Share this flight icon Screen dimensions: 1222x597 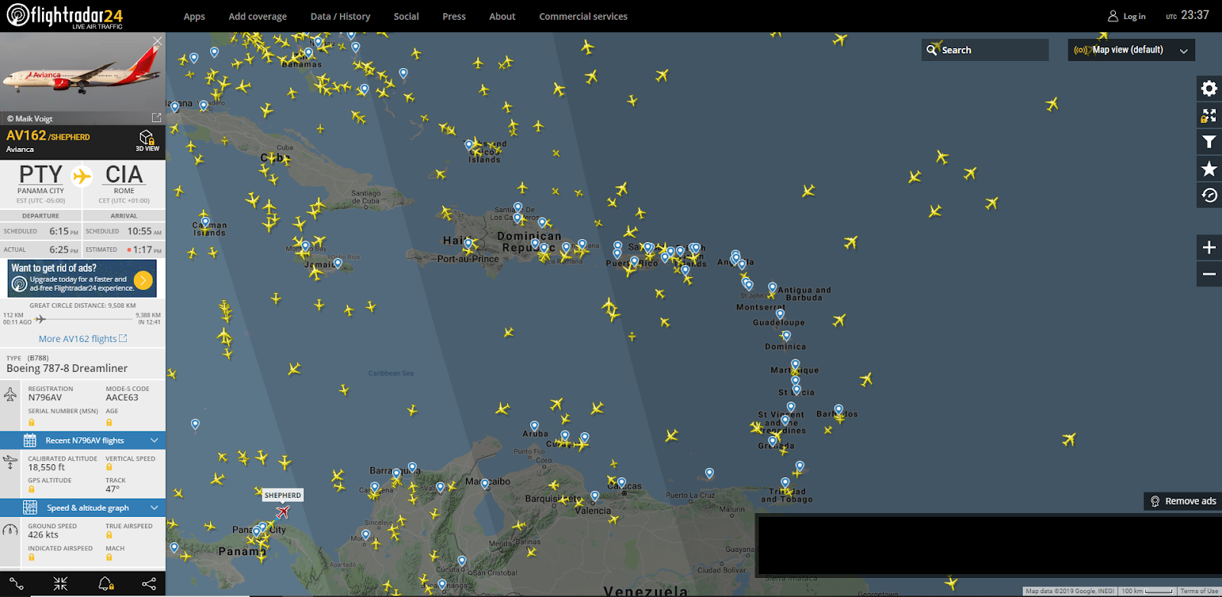pos(149,584)
